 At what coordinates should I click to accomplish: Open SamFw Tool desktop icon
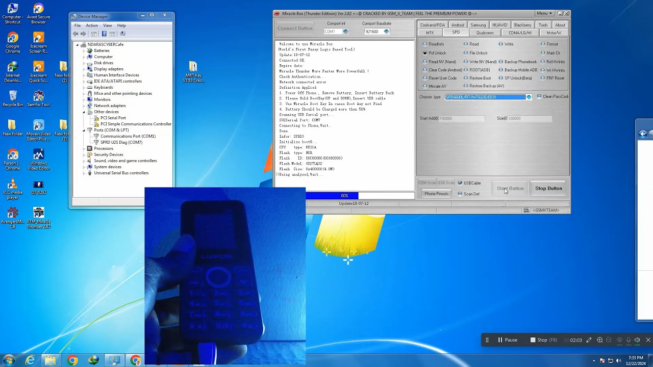coord(38,98)
